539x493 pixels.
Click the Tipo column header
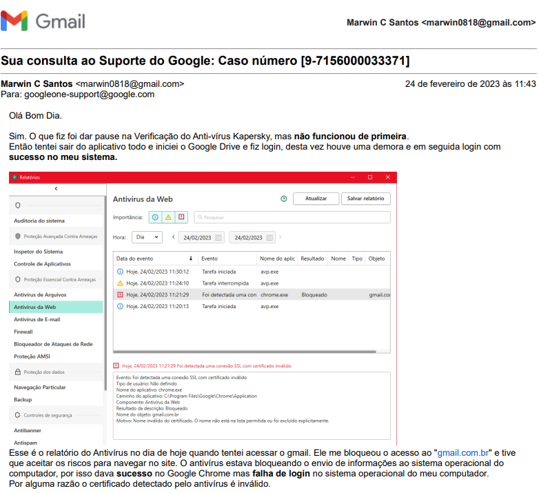(357, 259)
